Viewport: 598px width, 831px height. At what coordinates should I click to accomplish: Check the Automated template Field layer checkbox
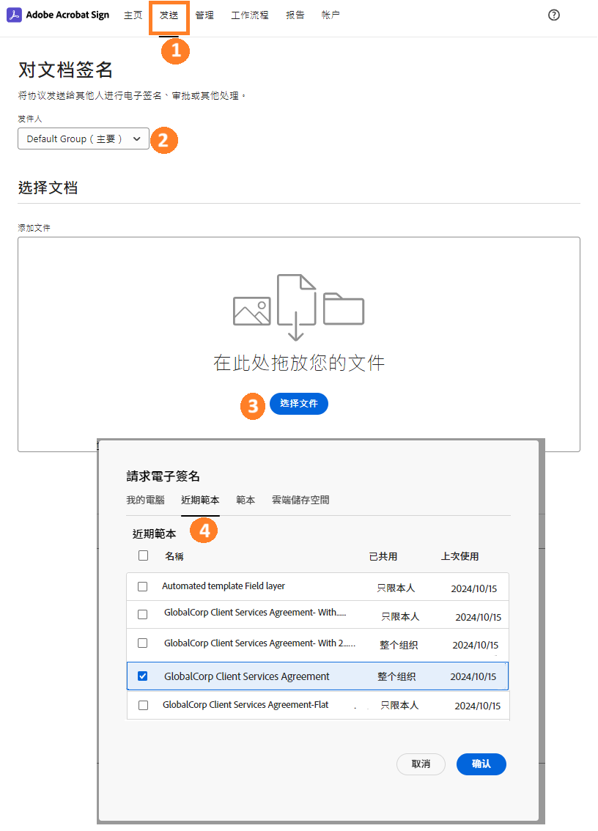point(142,586)
